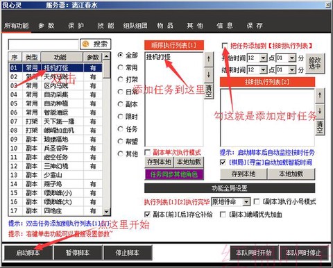Viewport: 333px width, 268px height.
Task: Click 停止脚本 button
Action: [x=128, y=253]
